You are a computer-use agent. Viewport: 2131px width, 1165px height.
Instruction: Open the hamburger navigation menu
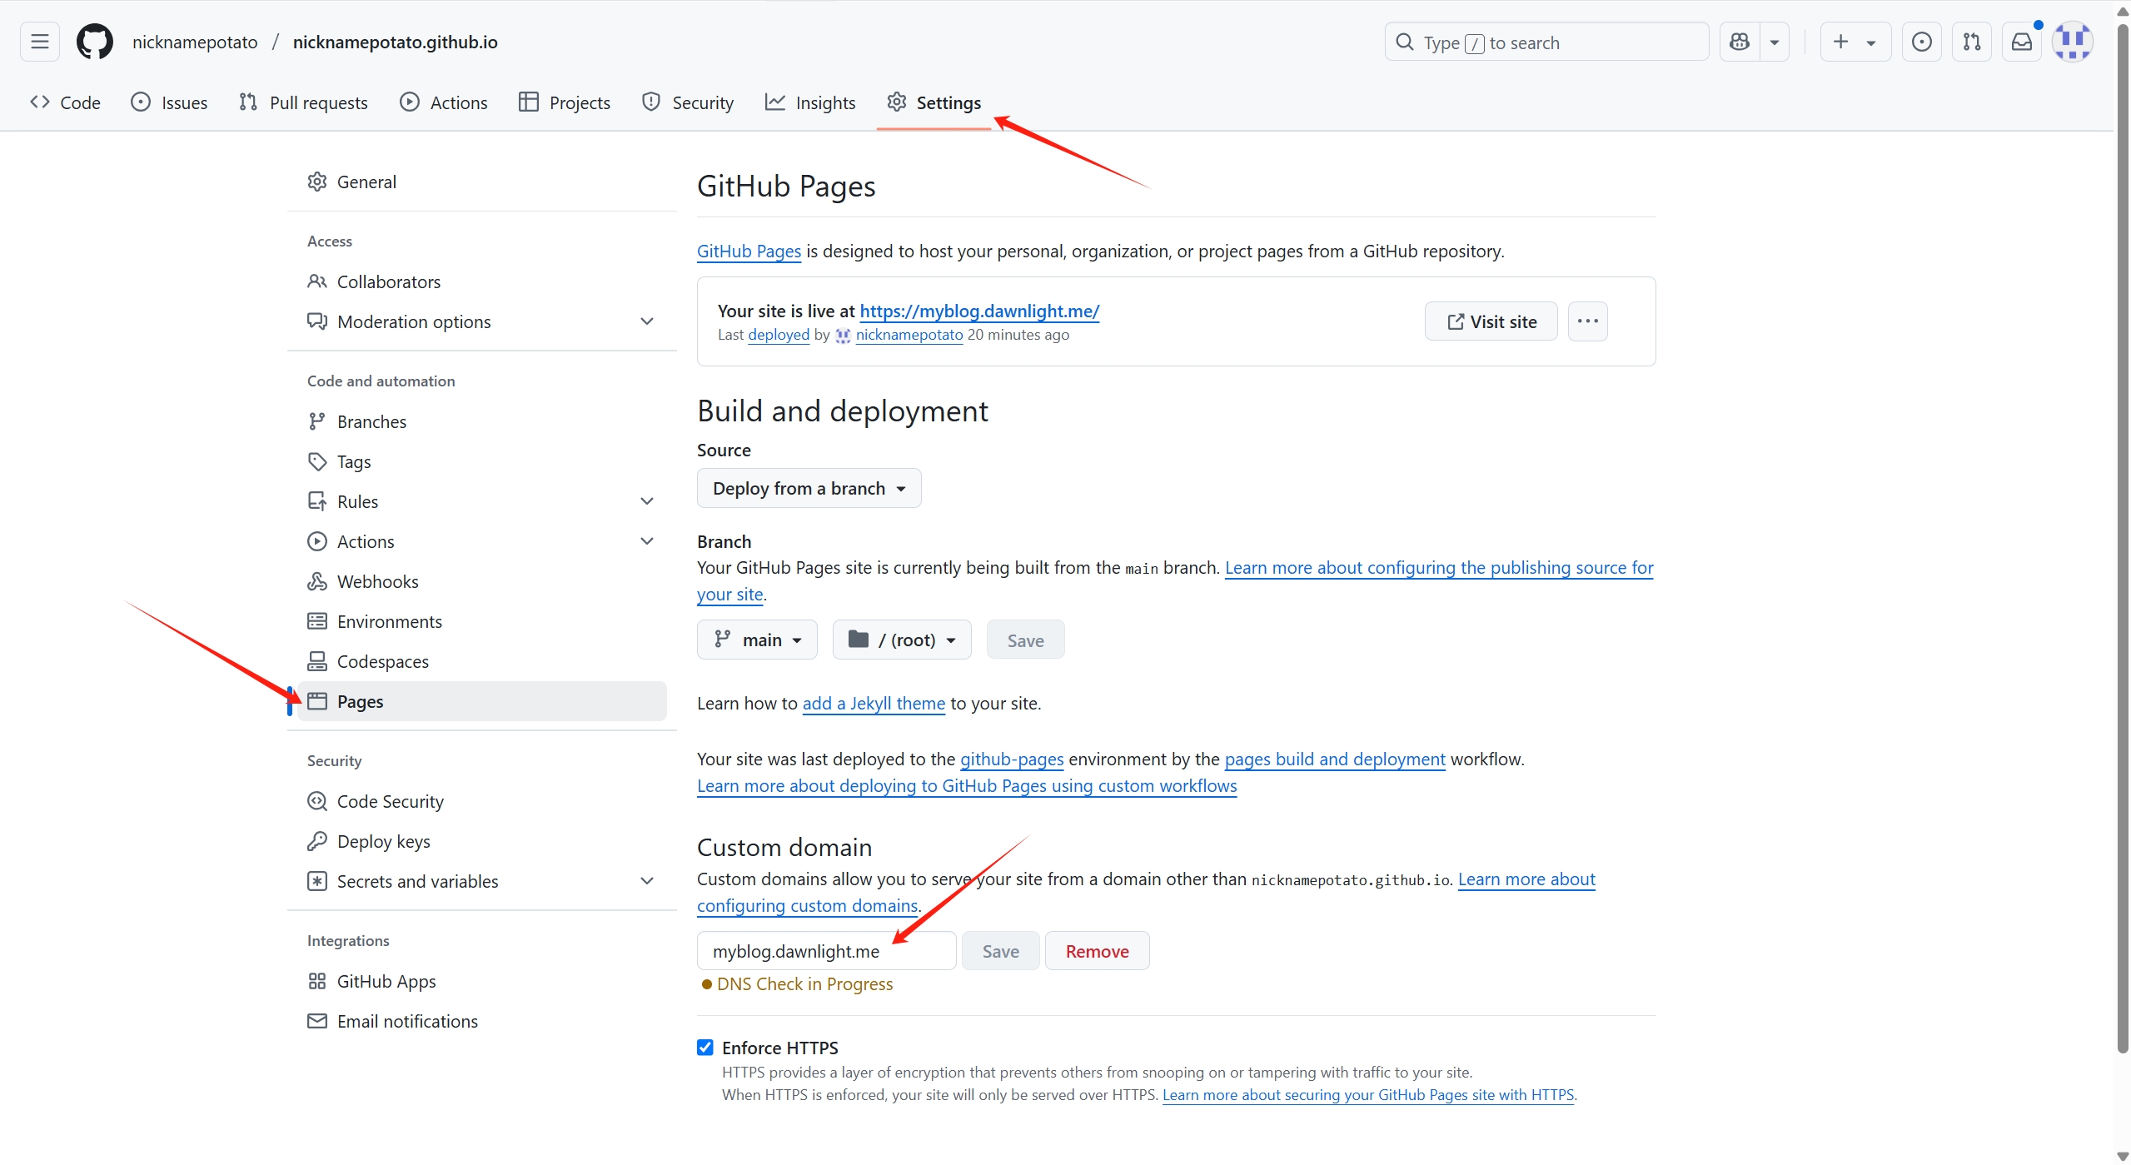[39, 42]
